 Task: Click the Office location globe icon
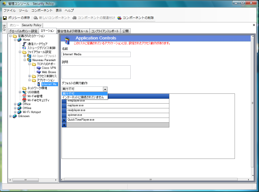pos(20,104)
